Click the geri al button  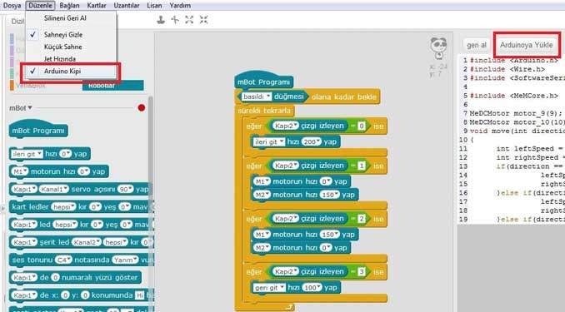pos(477,45)
